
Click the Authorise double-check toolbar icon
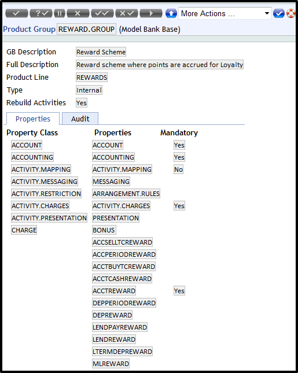click(x=102, y=13)
